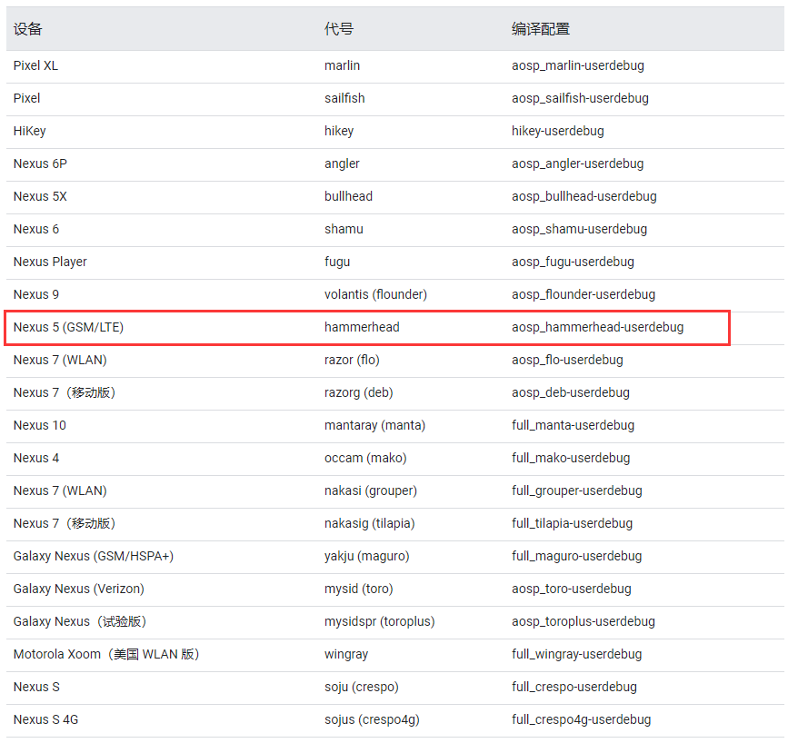Click mantaray (manta) codename cell
Viewport: 798px width, 743px height.
[x=375, y=425]
